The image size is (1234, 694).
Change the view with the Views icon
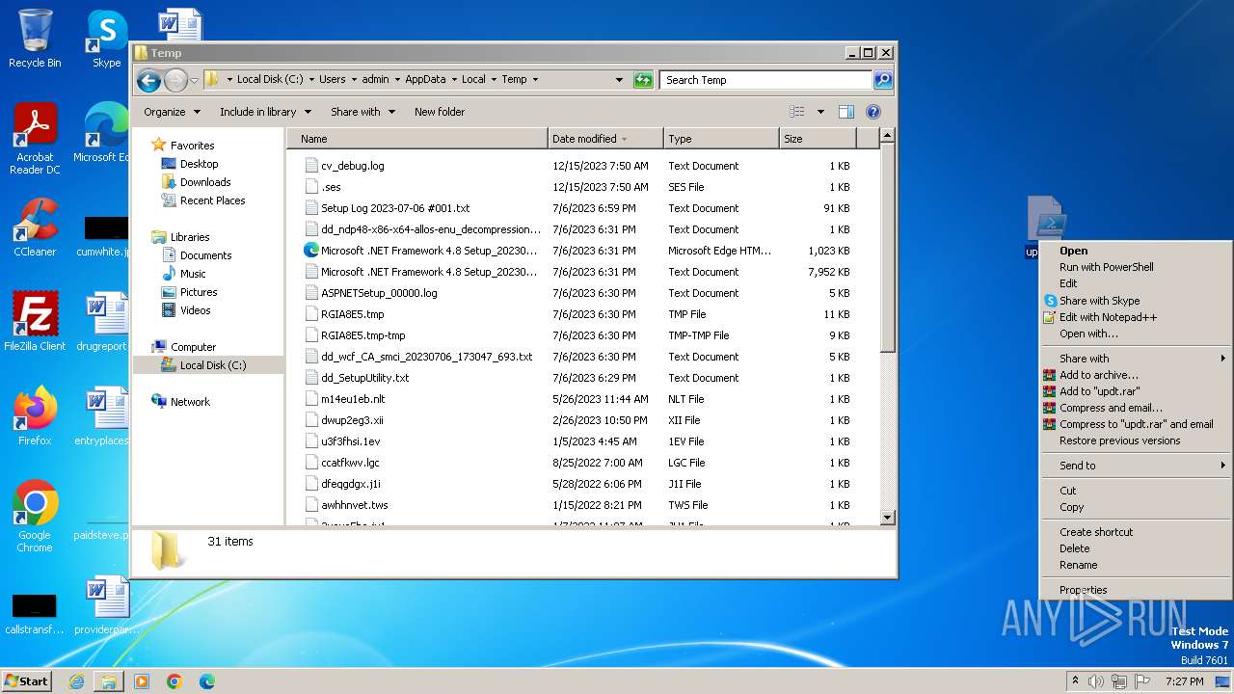coord(796,112)
